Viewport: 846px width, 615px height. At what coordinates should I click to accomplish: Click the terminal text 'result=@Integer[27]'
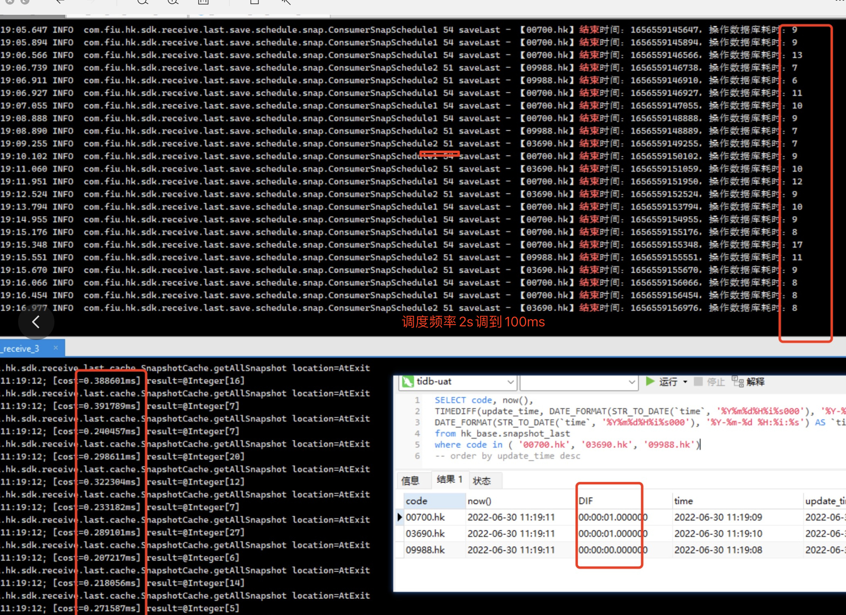pyautogui.click(x=195, y=533)
